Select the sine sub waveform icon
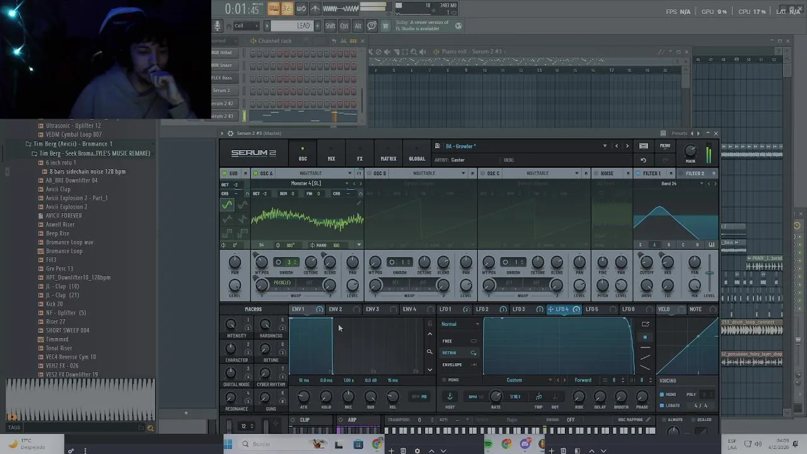This screenshot has height=454, width=807. pos(227,205)
